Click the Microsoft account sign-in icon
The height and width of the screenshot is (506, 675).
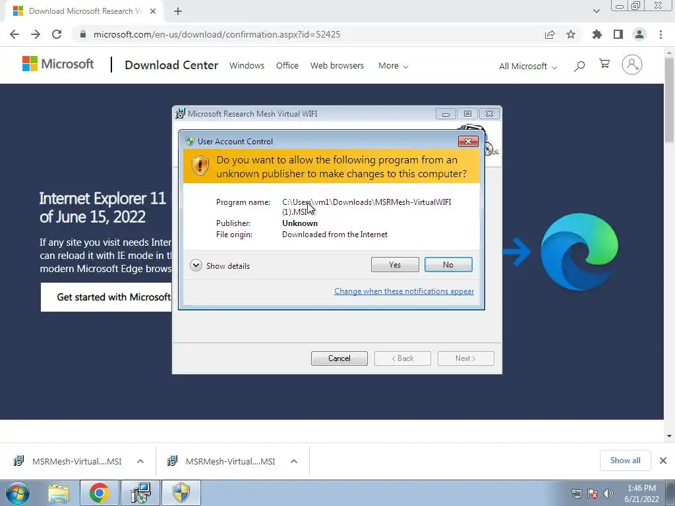coord(632,65)
